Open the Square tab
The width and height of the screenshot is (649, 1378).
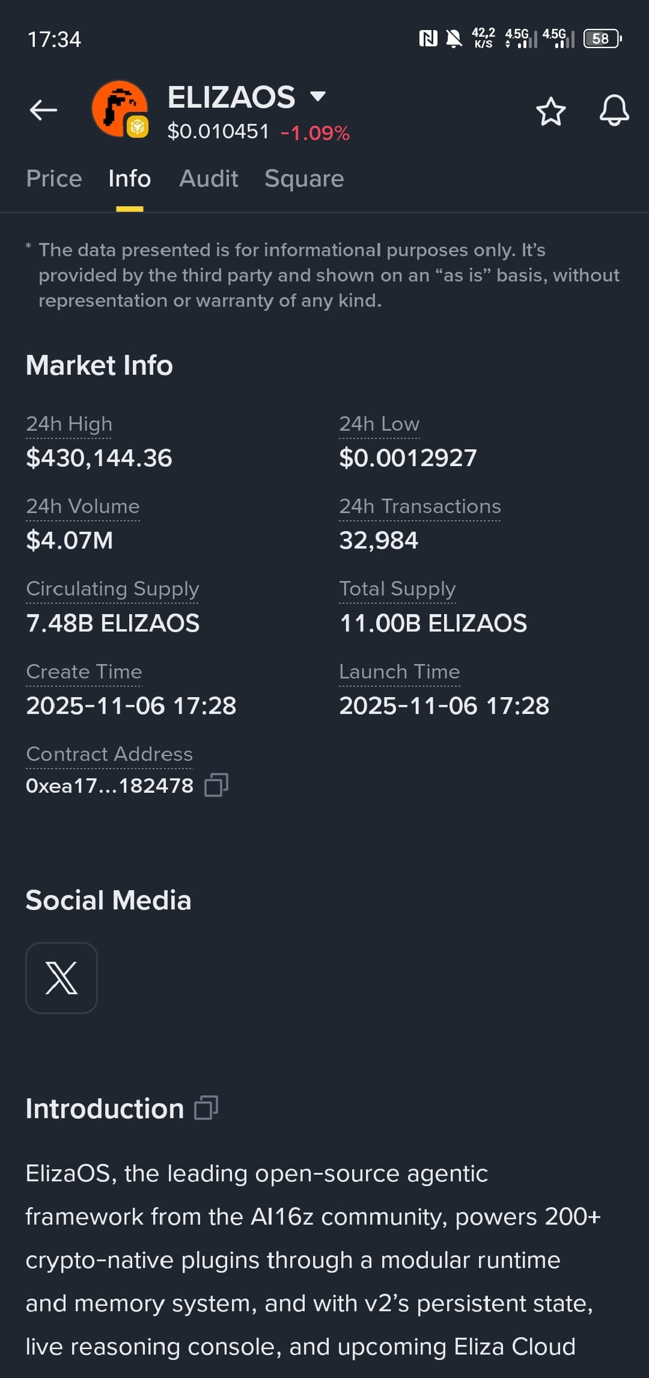[x=304, y=179]
